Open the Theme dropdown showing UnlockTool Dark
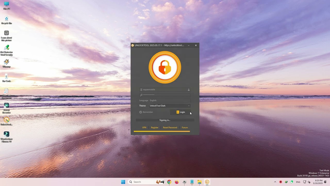The width and height of the screenshot is (330, 186). click(x=170, y=106)
